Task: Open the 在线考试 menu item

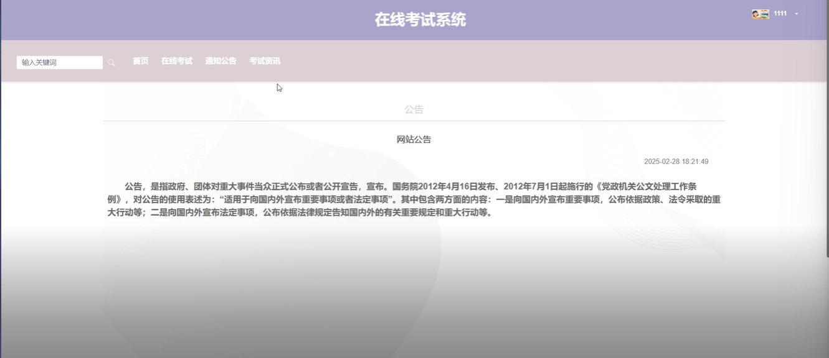Action: pos(177,61)
